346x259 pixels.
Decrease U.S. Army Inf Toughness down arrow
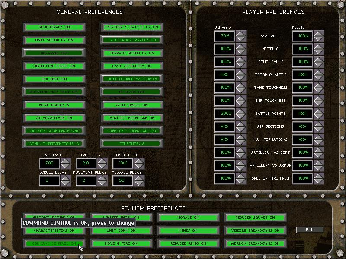(x=241, y=104)
